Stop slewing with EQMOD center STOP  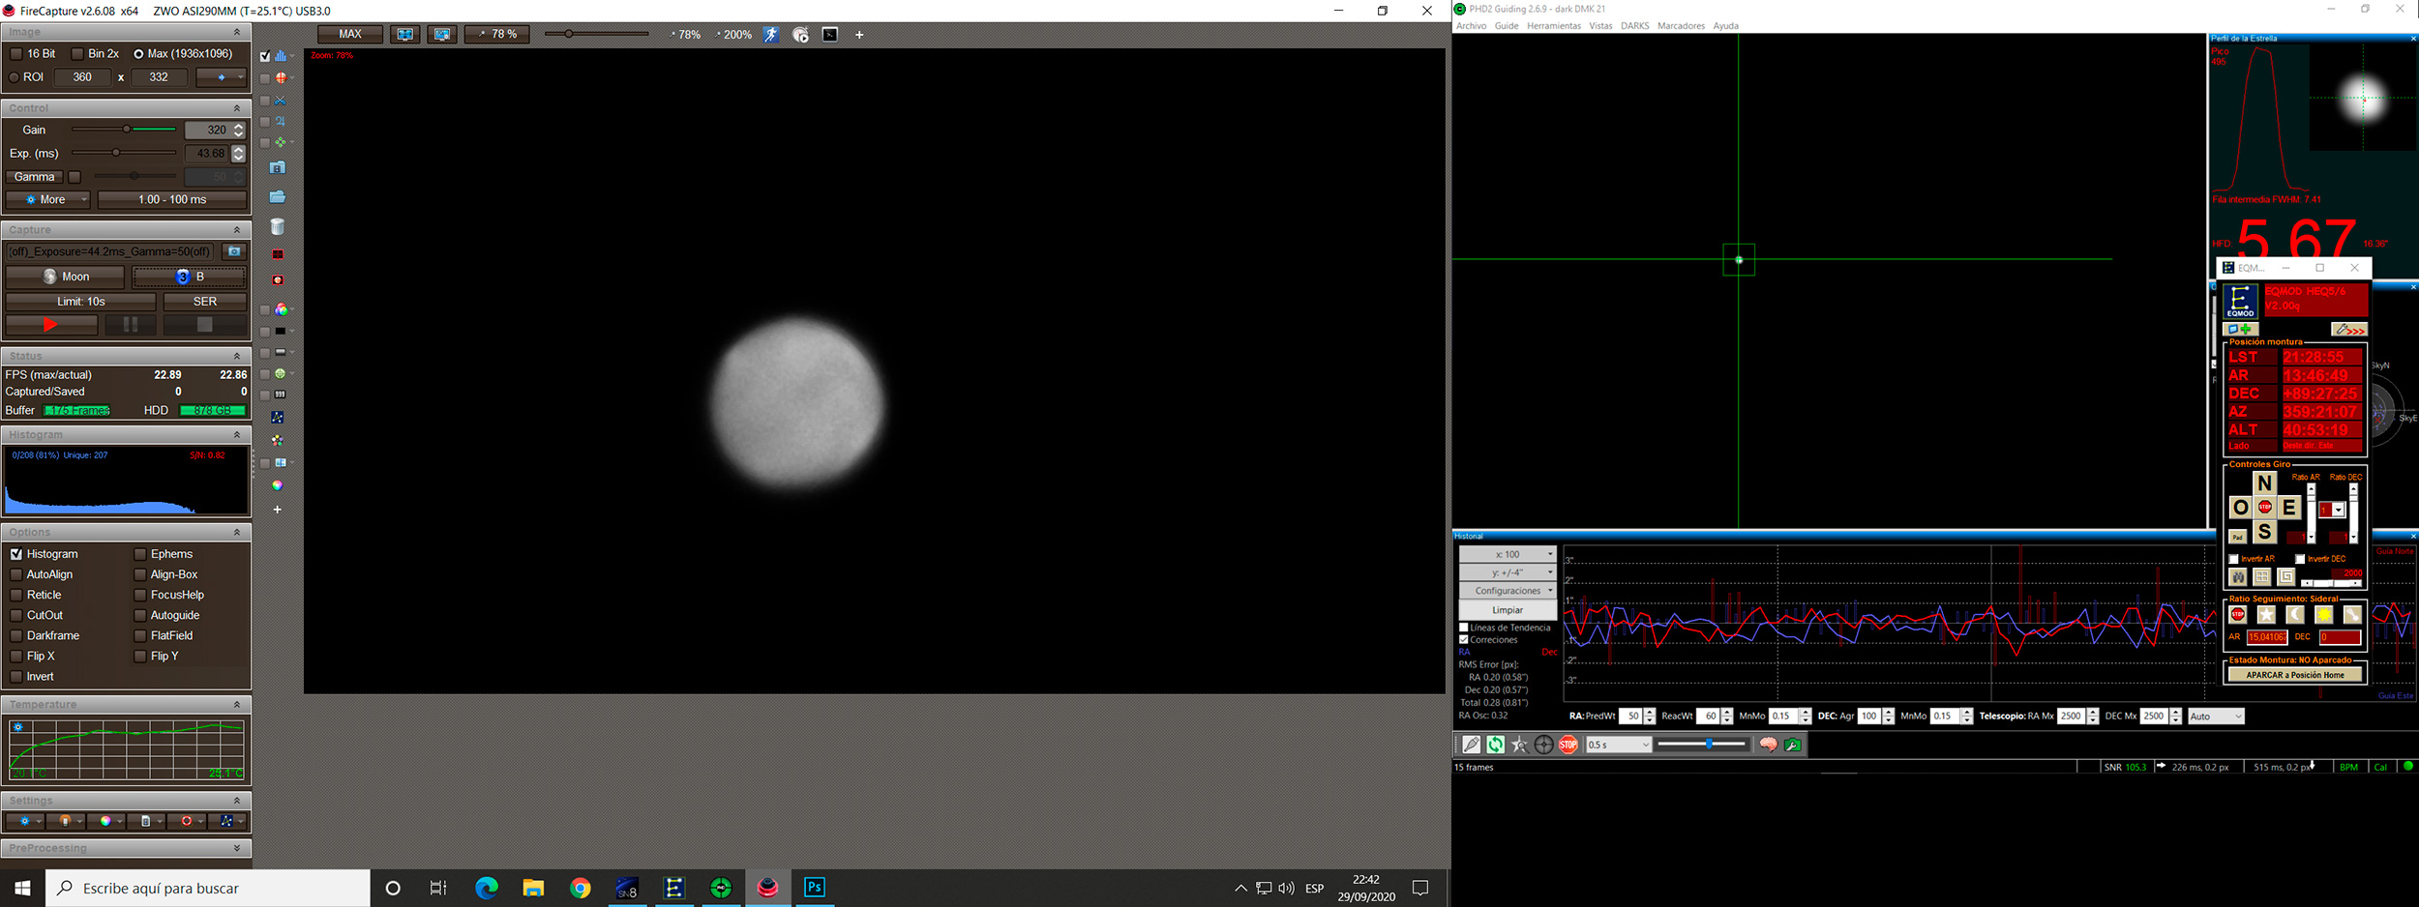[2264, 508]
